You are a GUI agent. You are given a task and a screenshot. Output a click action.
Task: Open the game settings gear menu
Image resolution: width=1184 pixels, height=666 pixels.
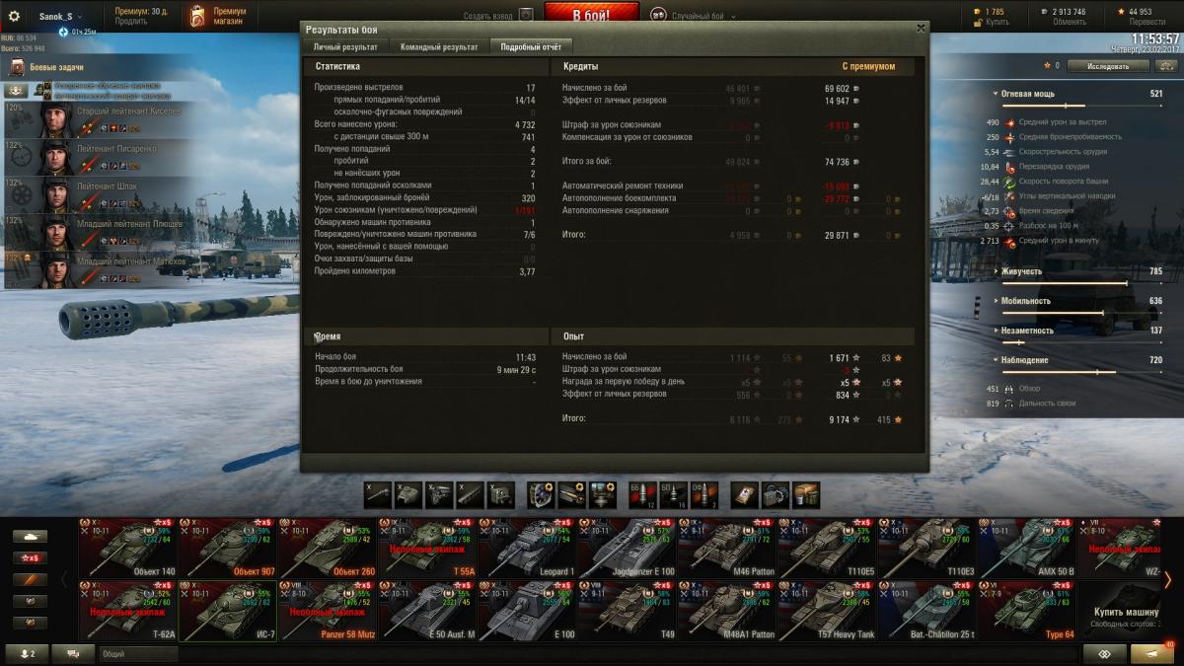[14, 16]
